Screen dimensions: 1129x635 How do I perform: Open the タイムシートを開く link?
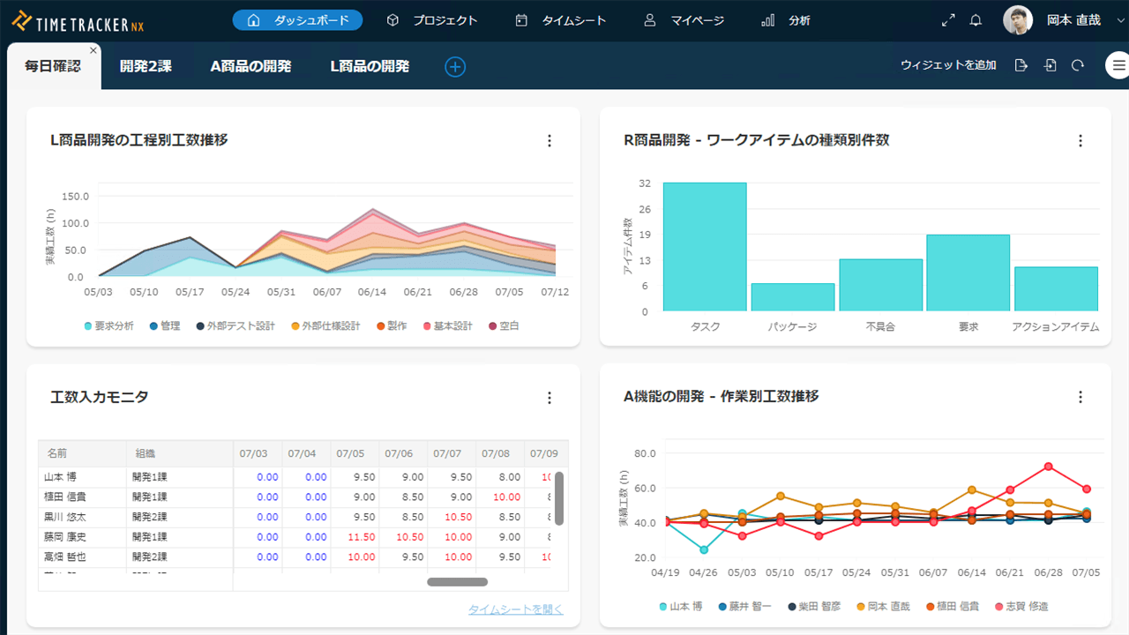pyautogui.click(x=515, y=609)
